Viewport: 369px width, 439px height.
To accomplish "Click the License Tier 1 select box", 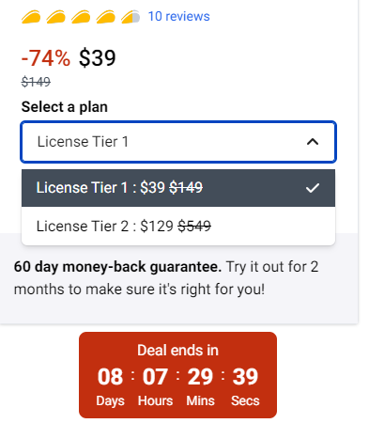I will [178, 142].
